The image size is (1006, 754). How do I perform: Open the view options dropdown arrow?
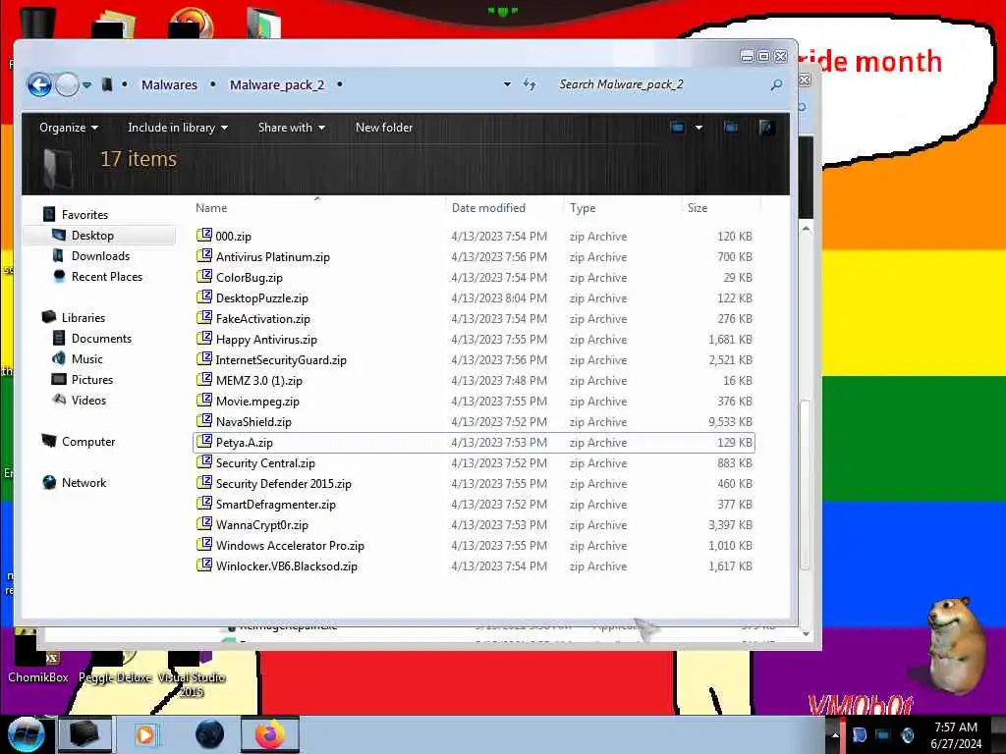pos(699,128)
